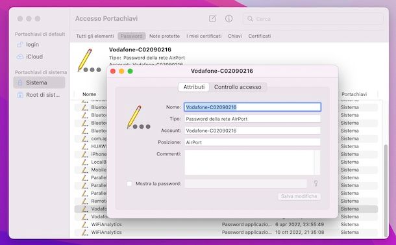Click the large pencil icon in the dialog

point(138,117)
